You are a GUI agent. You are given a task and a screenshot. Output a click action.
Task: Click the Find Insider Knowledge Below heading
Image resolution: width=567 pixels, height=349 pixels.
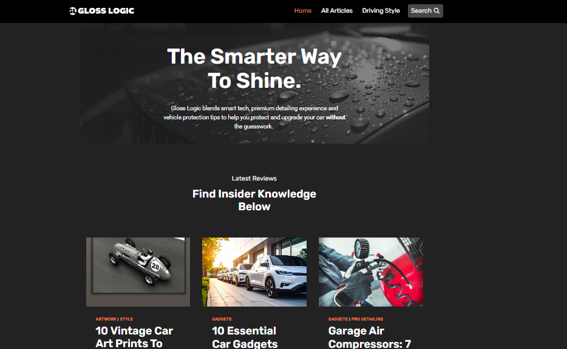(254, 201)
